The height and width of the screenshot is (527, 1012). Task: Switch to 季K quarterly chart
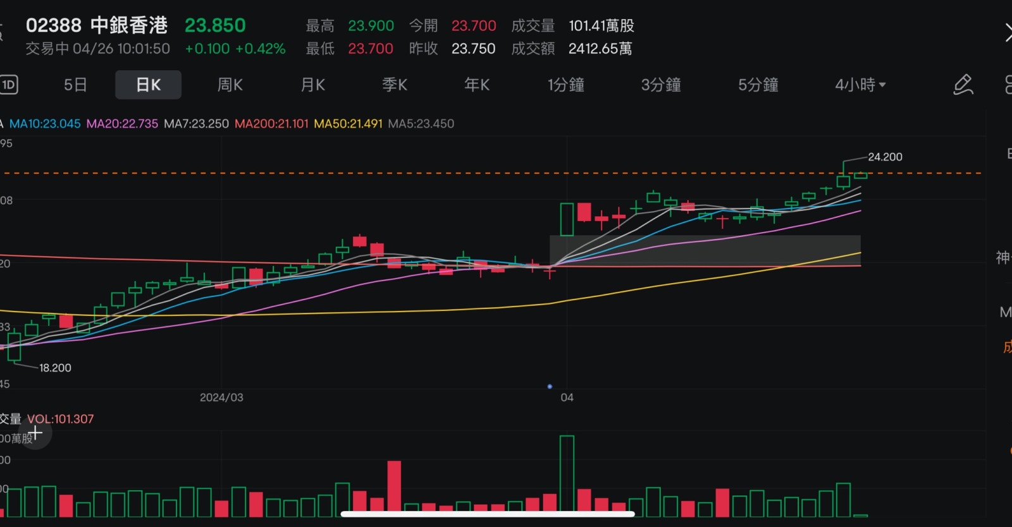[x=395, y=85]
